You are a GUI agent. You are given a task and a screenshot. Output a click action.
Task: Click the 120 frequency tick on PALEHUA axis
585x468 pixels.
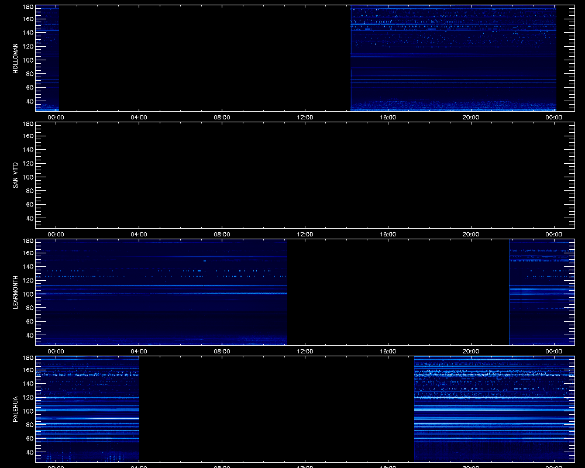[28, 397]
